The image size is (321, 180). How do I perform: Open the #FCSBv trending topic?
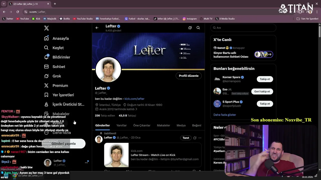(x=219, y=139)
